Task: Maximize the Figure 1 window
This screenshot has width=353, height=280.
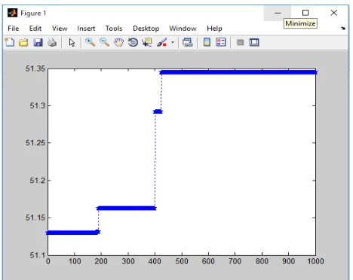Action: [x=305, y=13]
